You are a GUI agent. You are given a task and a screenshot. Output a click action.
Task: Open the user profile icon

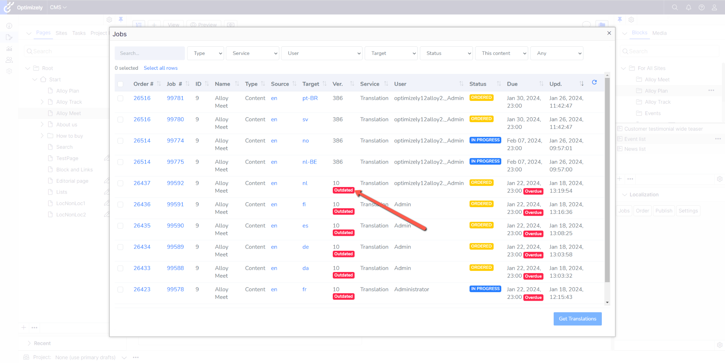point(714,7)
